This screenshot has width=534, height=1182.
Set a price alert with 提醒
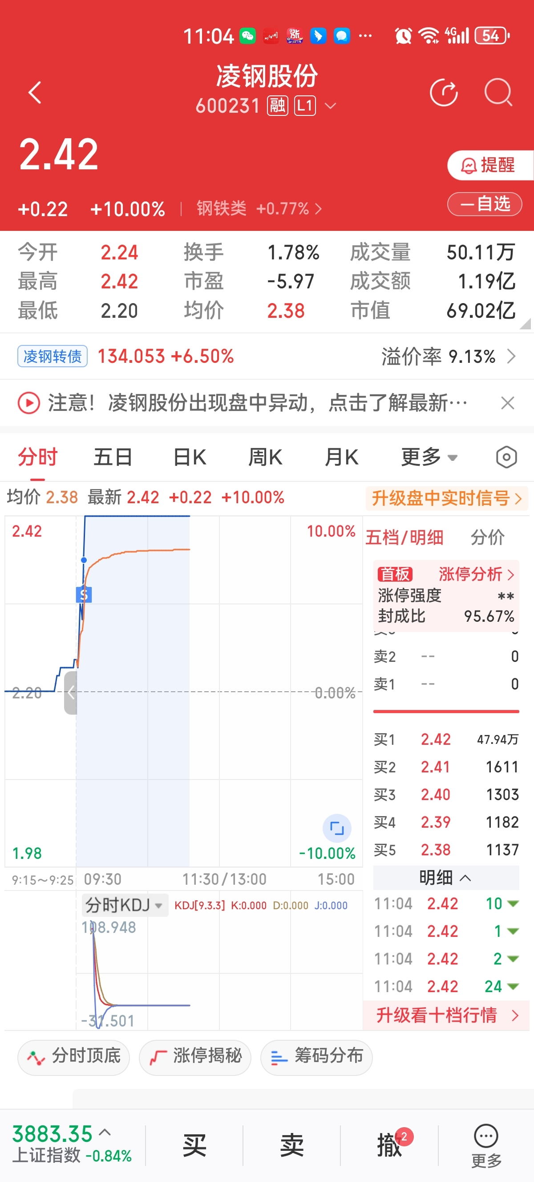489,165
